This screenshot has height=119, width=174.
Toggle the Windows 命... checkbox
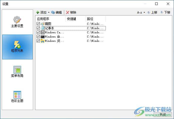point(38,37)
